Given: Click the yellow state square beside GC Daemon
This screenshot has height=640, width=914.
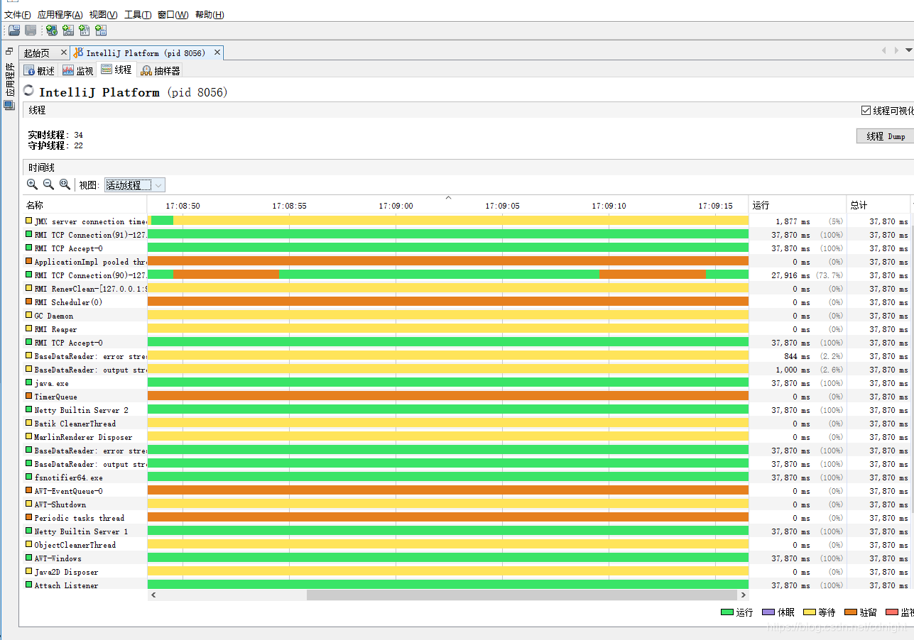Looking at the screenshot, I should pyautogui.click(x=29, y=316).
